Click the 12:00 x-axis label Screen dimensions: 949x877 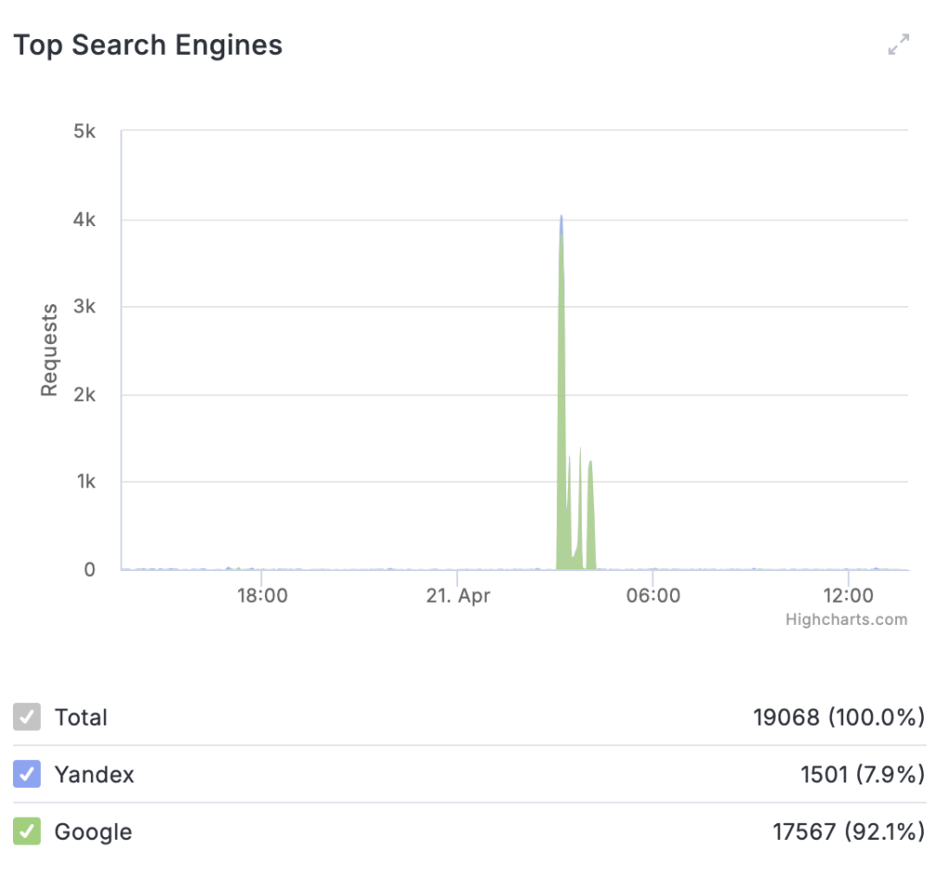[x=848, y=595]
